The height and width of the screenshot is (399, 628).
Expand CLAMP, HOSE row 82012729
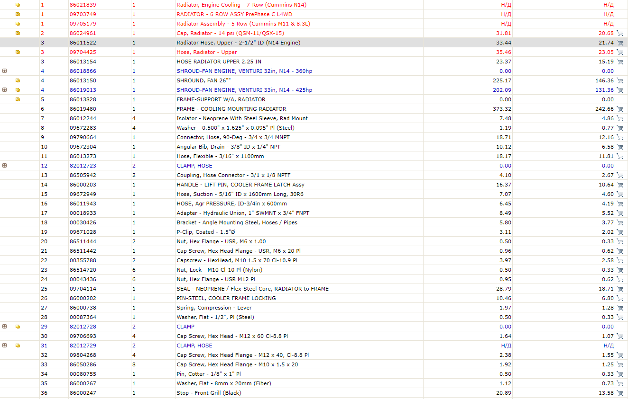(5, 346)
